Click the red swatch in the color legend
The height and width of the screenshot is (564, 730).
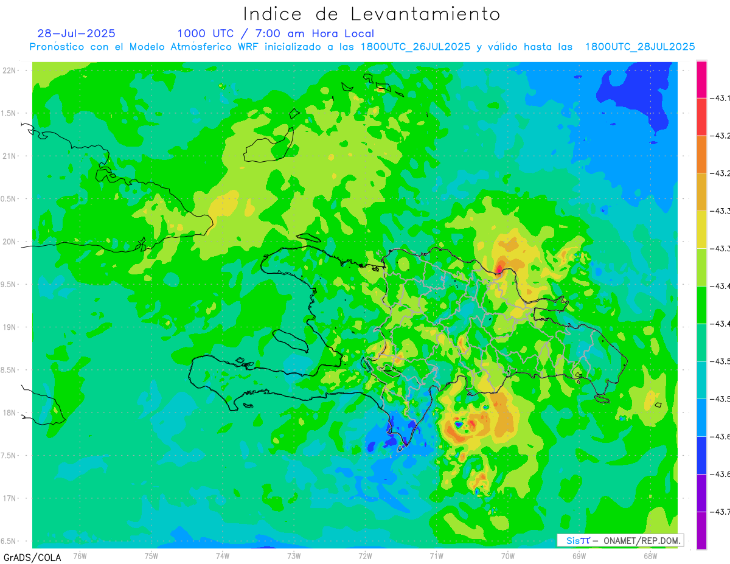click(x=701, y=117)
